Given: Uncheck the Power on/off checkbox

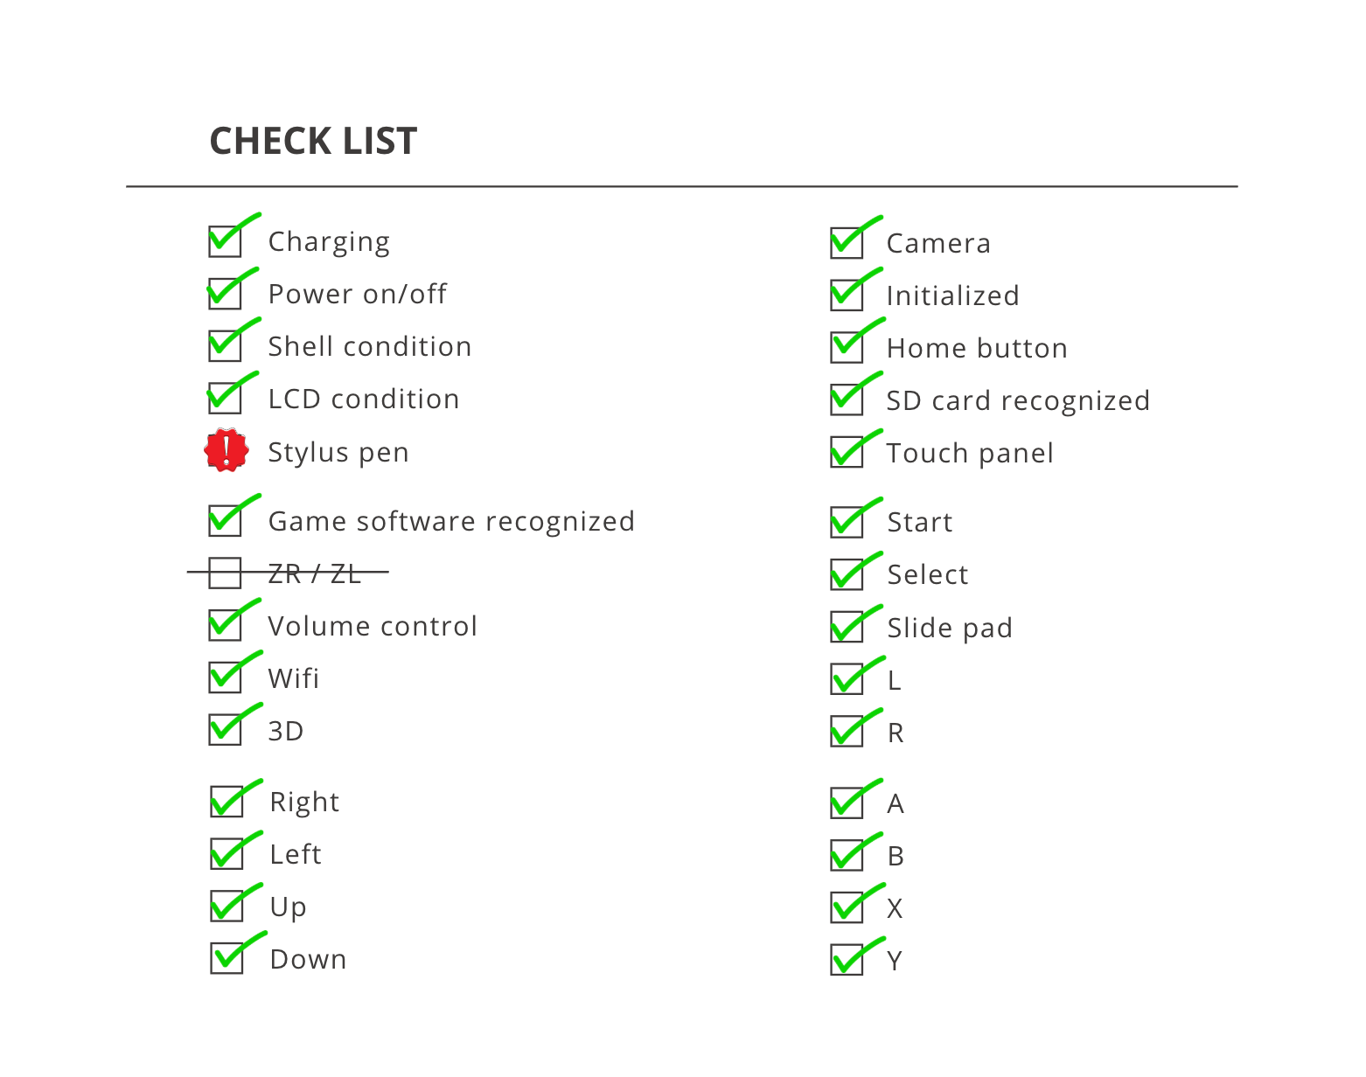Looking at the screenshot, I should click(x=225, y=294).
